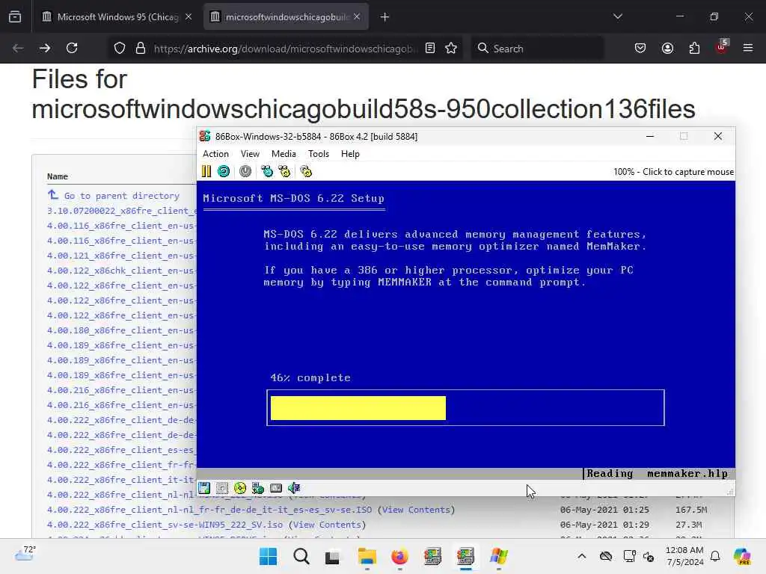This screenshot has height=574, width=766.
Task: Show site security lock information
Action: (141, 48)
